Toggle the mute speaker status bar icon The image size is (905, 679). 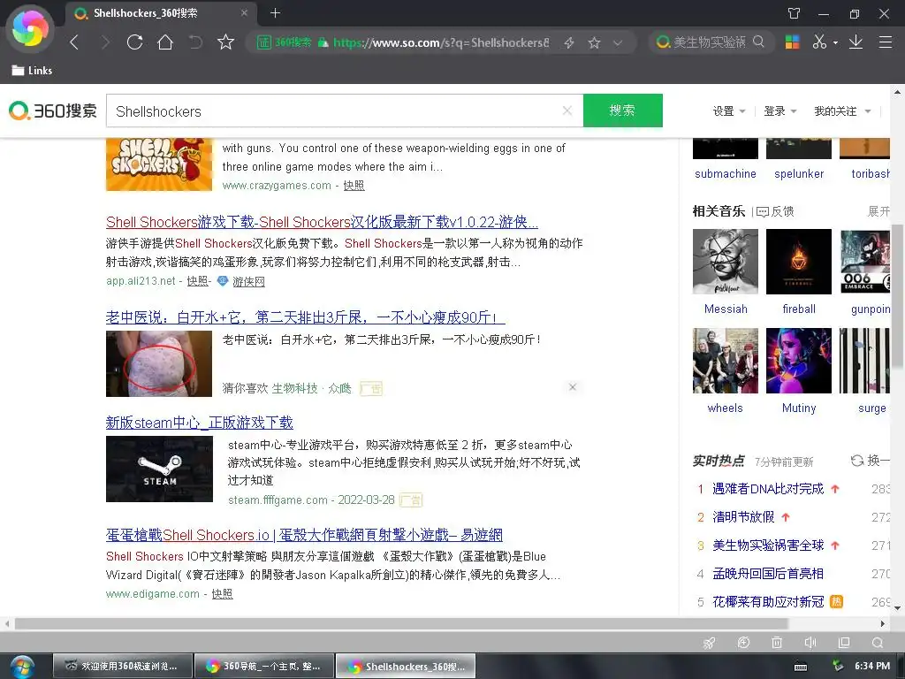810,643
